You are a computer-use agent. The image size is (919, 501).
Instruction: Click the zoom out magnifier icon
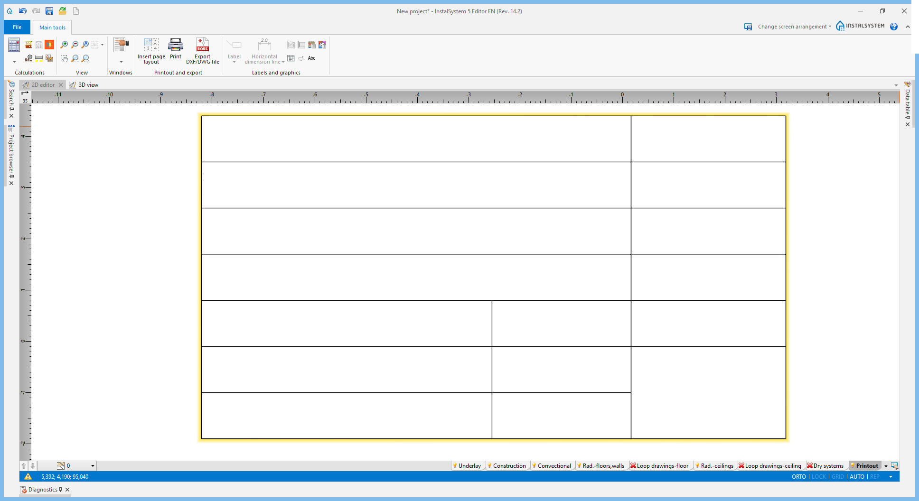coord(75,45)
